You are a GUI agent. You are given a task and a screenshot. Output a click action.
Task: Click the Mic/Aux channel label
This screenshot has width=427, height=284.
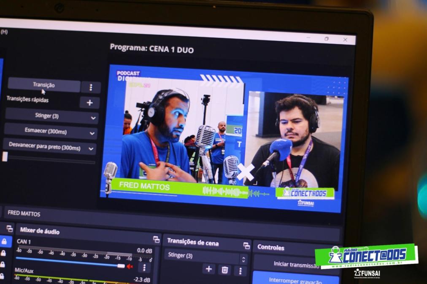click(x=24, y=271)
